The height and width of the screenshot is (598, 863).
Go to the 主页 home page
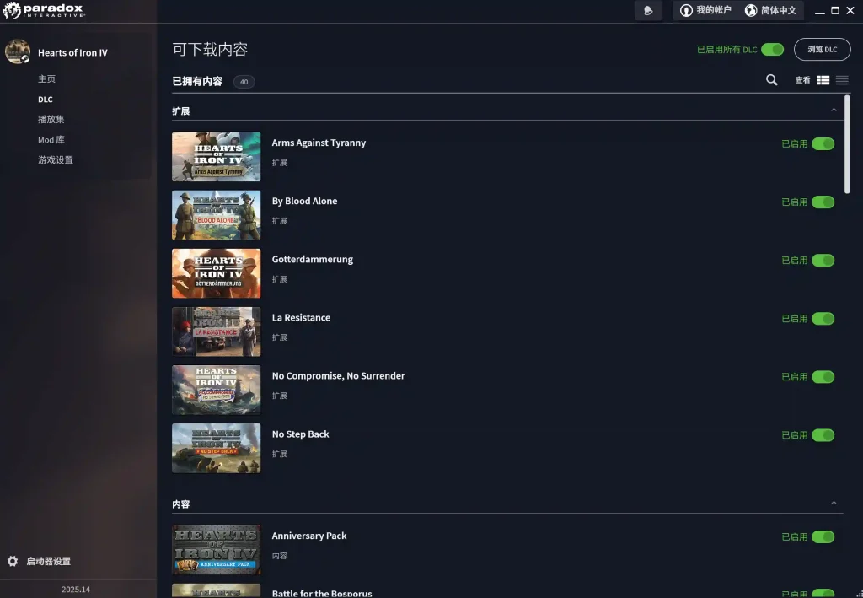coord(46,78)
